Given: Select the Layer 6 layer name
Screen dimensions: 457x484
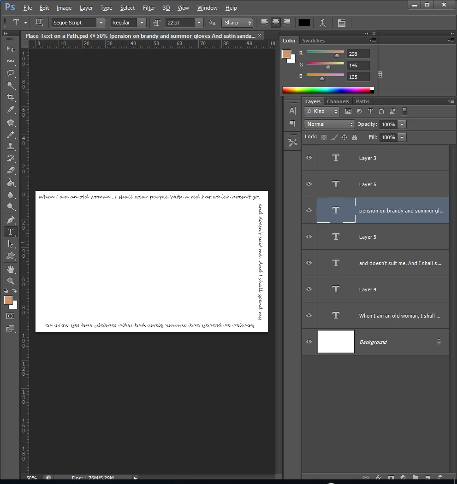Looking at the screenshot, I should point(368,184).
